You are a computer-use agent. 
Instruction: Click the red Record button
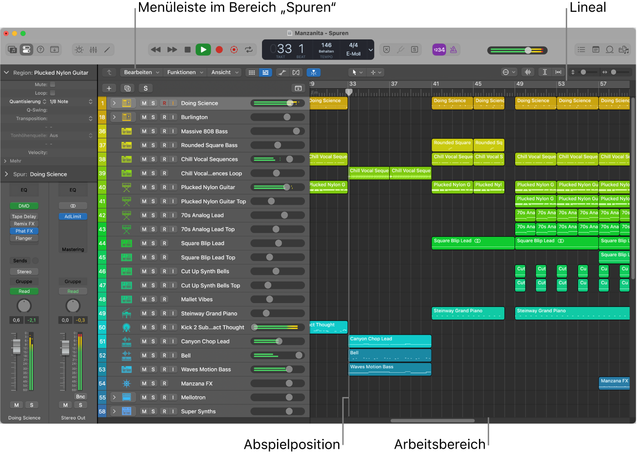tap(219, 50)
